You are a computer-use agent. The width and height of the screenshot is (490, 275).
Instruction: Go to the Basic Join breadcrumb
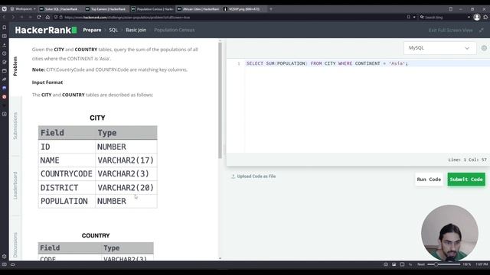[x=136, y=30]
